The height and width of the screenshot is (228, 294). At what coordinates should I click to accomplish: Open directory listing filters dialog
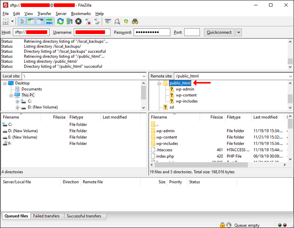(x=108, y=21)
